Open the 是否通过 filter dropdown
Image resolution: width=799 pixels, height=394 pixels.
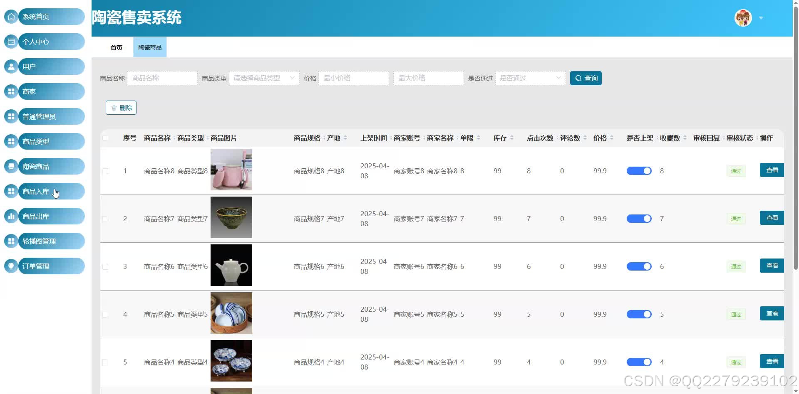531,78
